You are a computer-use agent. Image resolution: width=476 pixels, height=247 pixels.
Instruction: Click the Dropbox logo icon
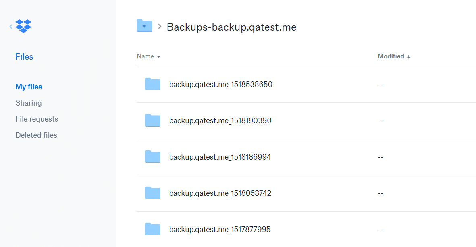pyautogui.click(x=23, y=26)
